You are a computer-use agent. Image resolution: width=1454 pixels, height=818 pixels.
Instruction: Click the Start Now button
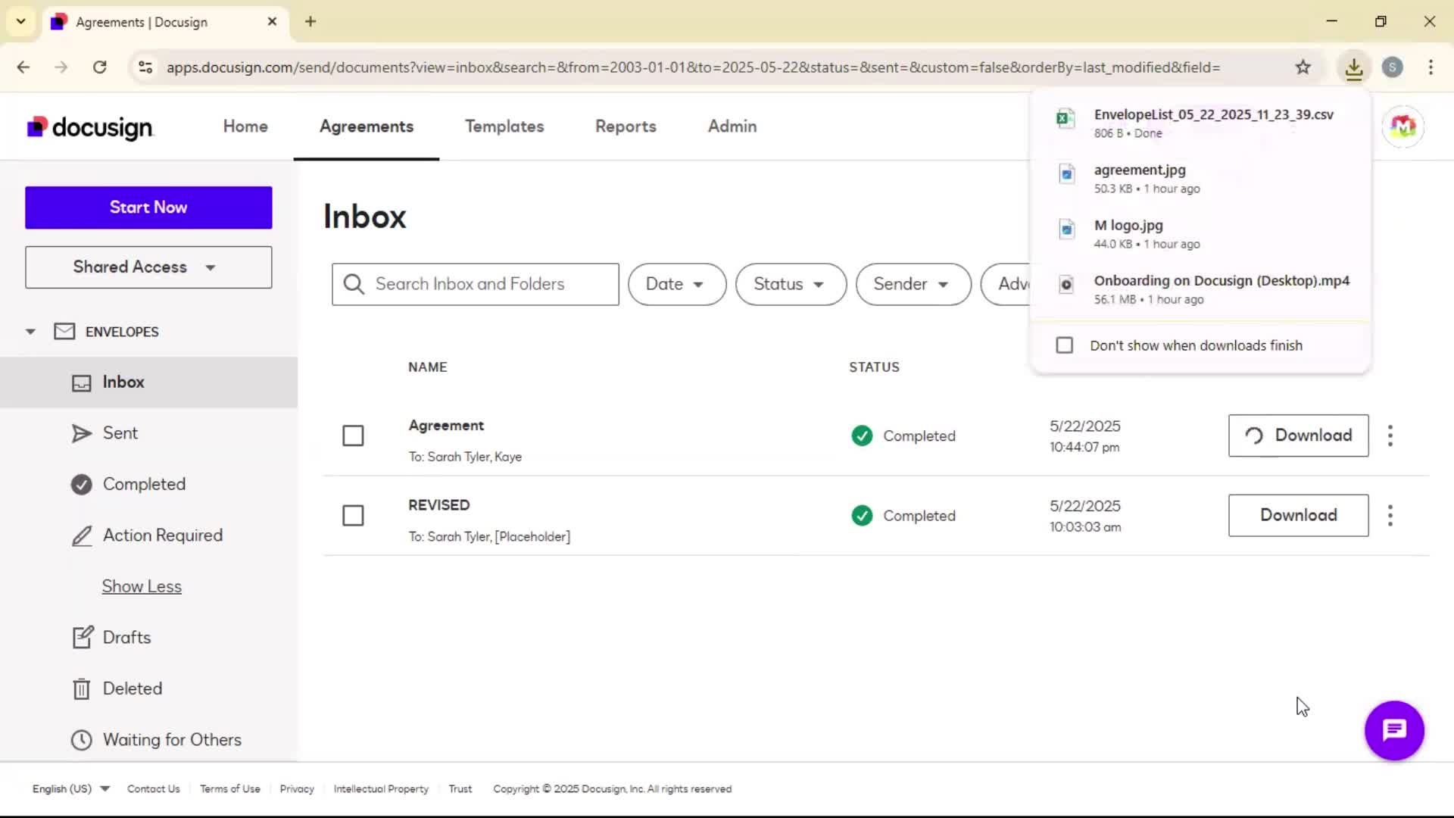tap(148, 208)
